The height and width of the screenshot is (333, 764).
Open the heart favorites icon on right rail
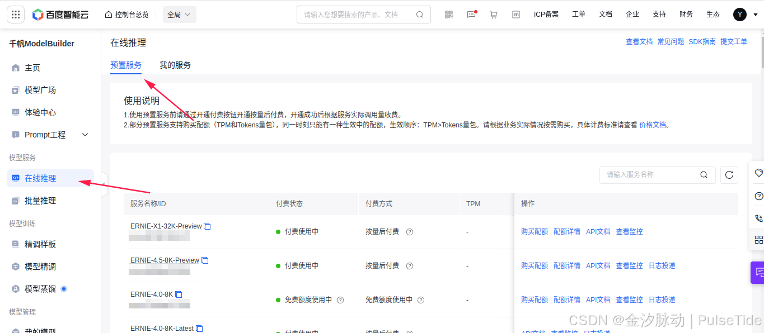758,173
